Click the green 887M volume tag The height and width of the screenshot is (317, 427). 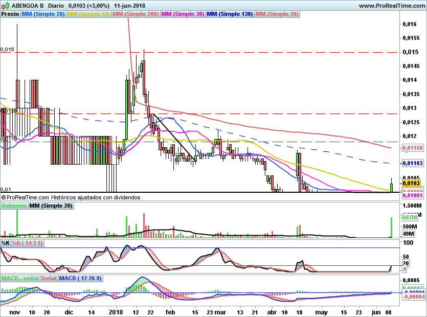410,217
